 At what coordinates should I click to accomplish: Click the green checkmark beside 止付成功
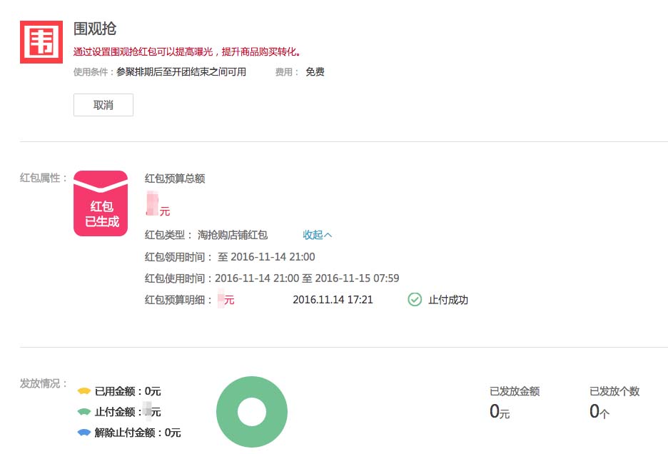pyautogui.click(x=415, y=300)
